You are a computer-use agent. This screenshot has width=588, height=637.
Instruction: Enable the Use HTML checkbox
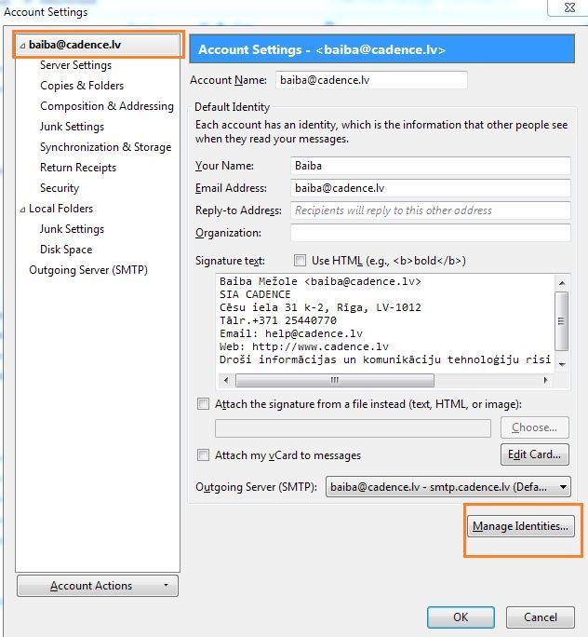point(300,261)
